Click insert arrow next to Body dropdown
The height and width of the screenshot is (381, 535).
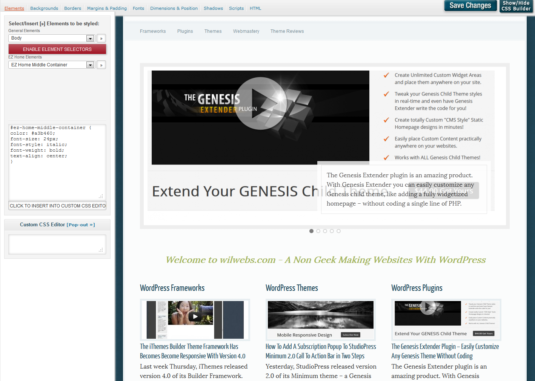click(101, 38)
